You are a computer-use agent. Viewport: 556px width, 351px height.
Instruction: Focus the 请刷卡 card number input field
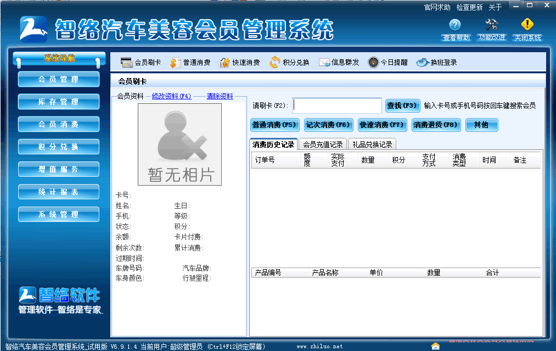pos(337,105)
